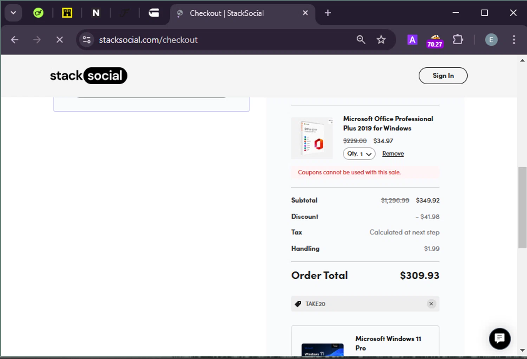Switch to the white card icon tab
The height and width of the screenshot is (359, 527).
coord(154,13)
